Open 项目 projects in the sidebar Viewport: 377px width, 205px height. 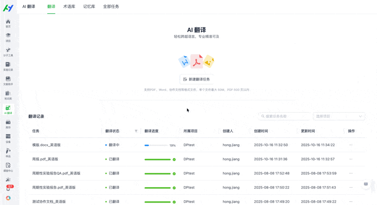(8, 38)
